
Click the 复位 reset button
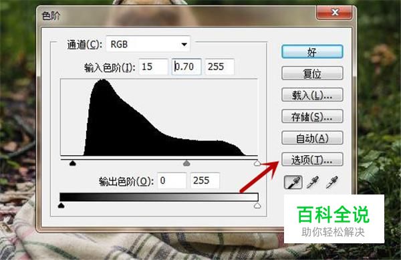(x=312, y=74)
